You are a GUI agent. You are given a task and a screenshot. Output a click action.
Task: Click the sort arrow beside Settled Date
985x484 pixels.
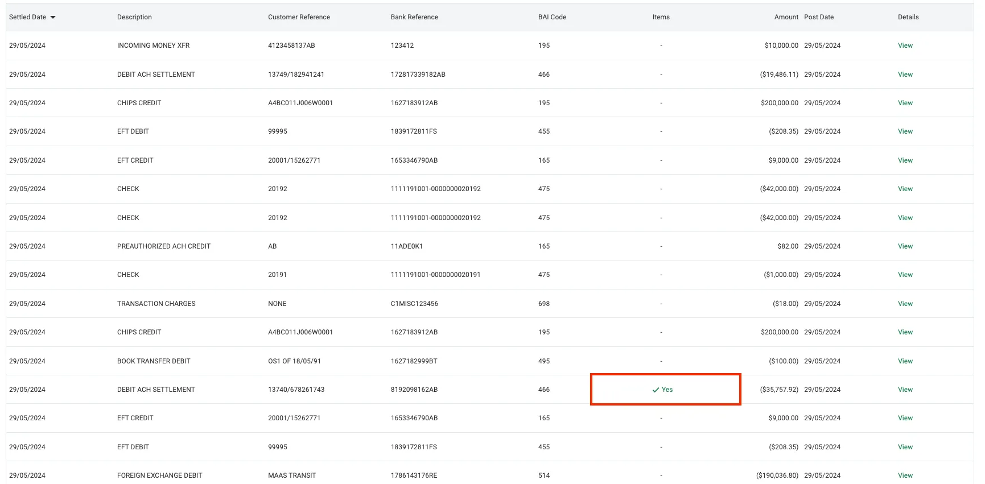[53, 18]
